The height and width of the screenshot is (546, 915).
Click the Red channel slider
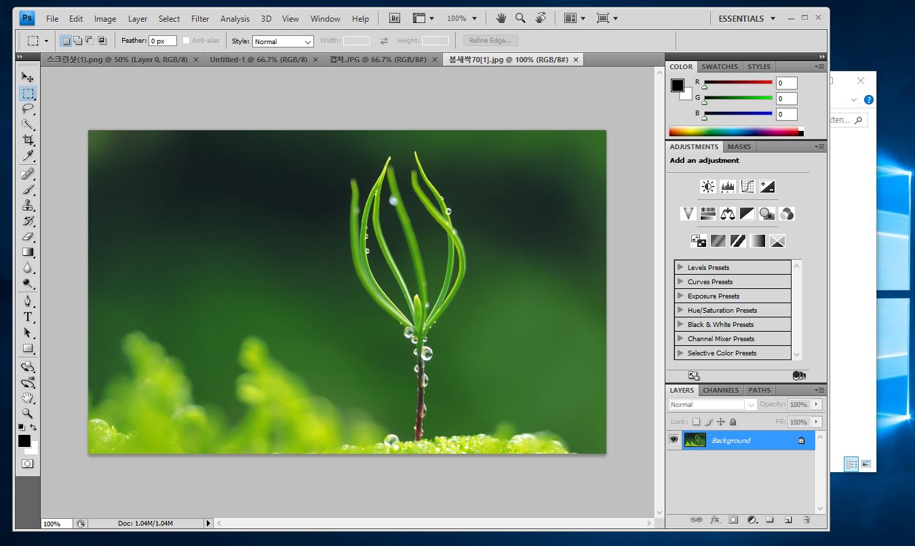pyautogui.click(x=738, y=83)
